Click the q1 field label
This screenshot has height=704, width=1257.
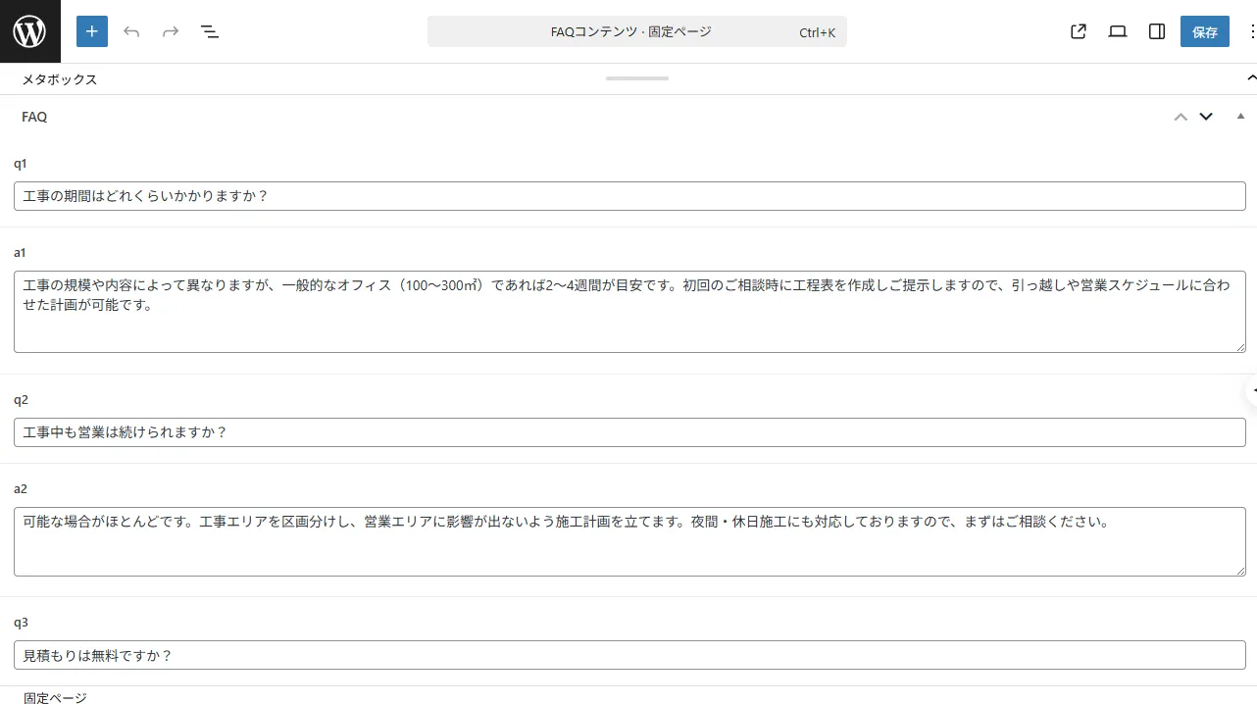(x=21, y=164)
